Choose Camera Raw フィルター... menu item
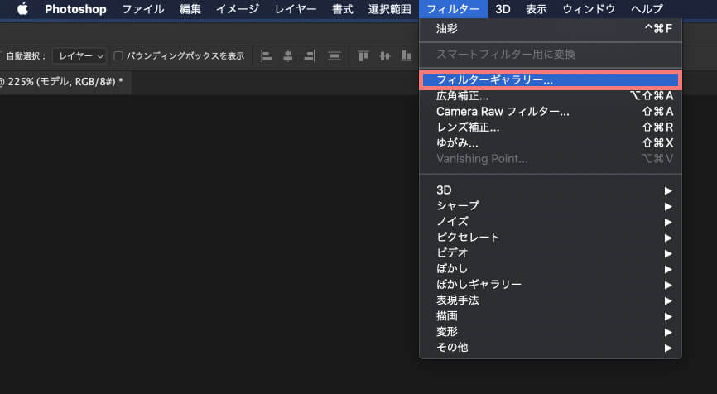This screenshot has height=394, width=717. click(x=551, y=112)
